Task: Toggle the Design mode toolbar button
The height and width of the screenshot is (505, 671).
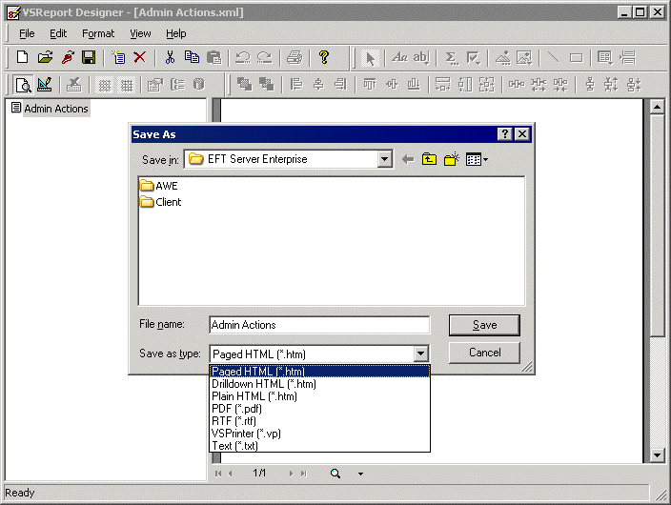Action: (x=45, y=85)
